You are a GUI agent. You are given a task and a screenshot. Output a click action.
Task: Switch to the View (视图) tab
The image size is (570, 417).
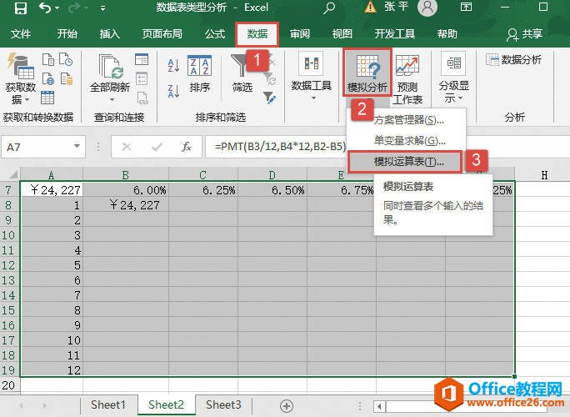pyautogui.click(x=342, y=34)
